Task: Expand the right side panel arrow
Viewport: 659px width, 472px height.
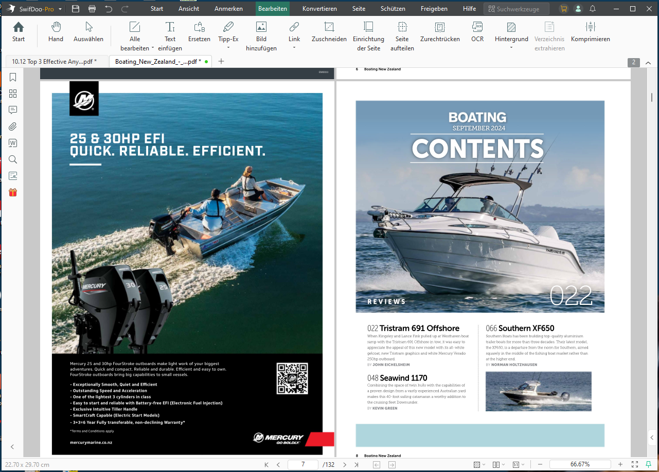Action: point(652,438)
